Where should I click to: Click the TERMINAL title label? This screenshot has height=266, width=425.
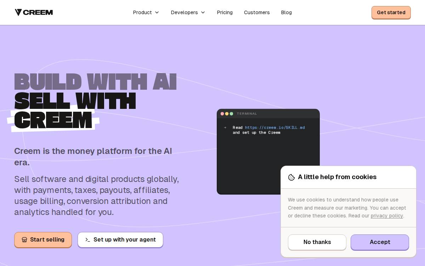[x=247, y=114]
